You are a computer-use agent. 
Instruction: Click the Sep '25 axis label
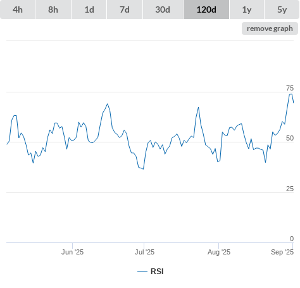pyautogui.click(x=282, y=252)
